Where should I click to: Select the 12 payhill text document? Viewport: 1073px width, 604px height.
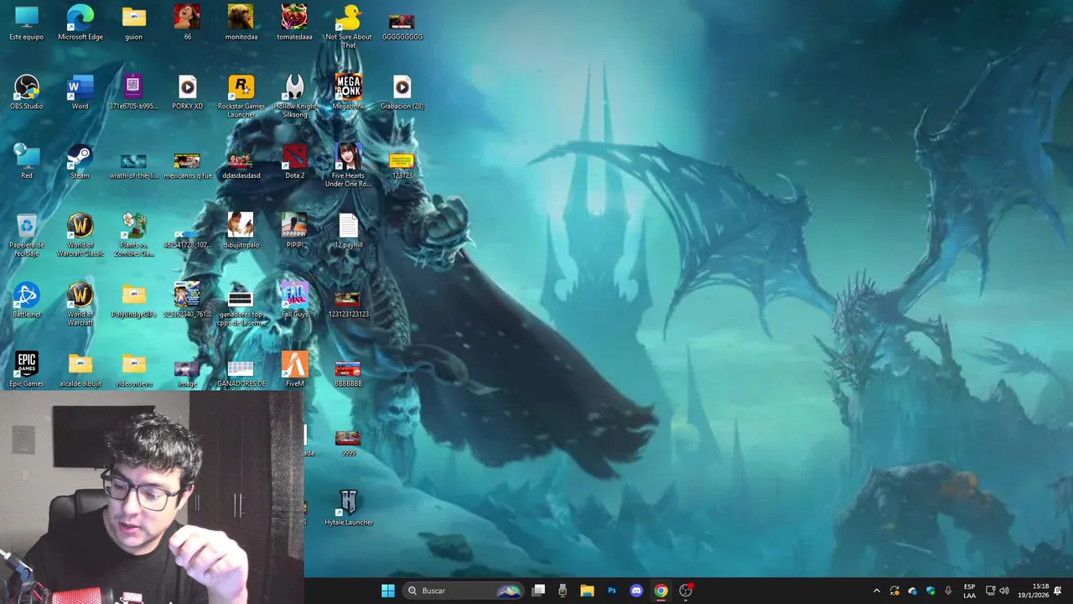(348, 231)
